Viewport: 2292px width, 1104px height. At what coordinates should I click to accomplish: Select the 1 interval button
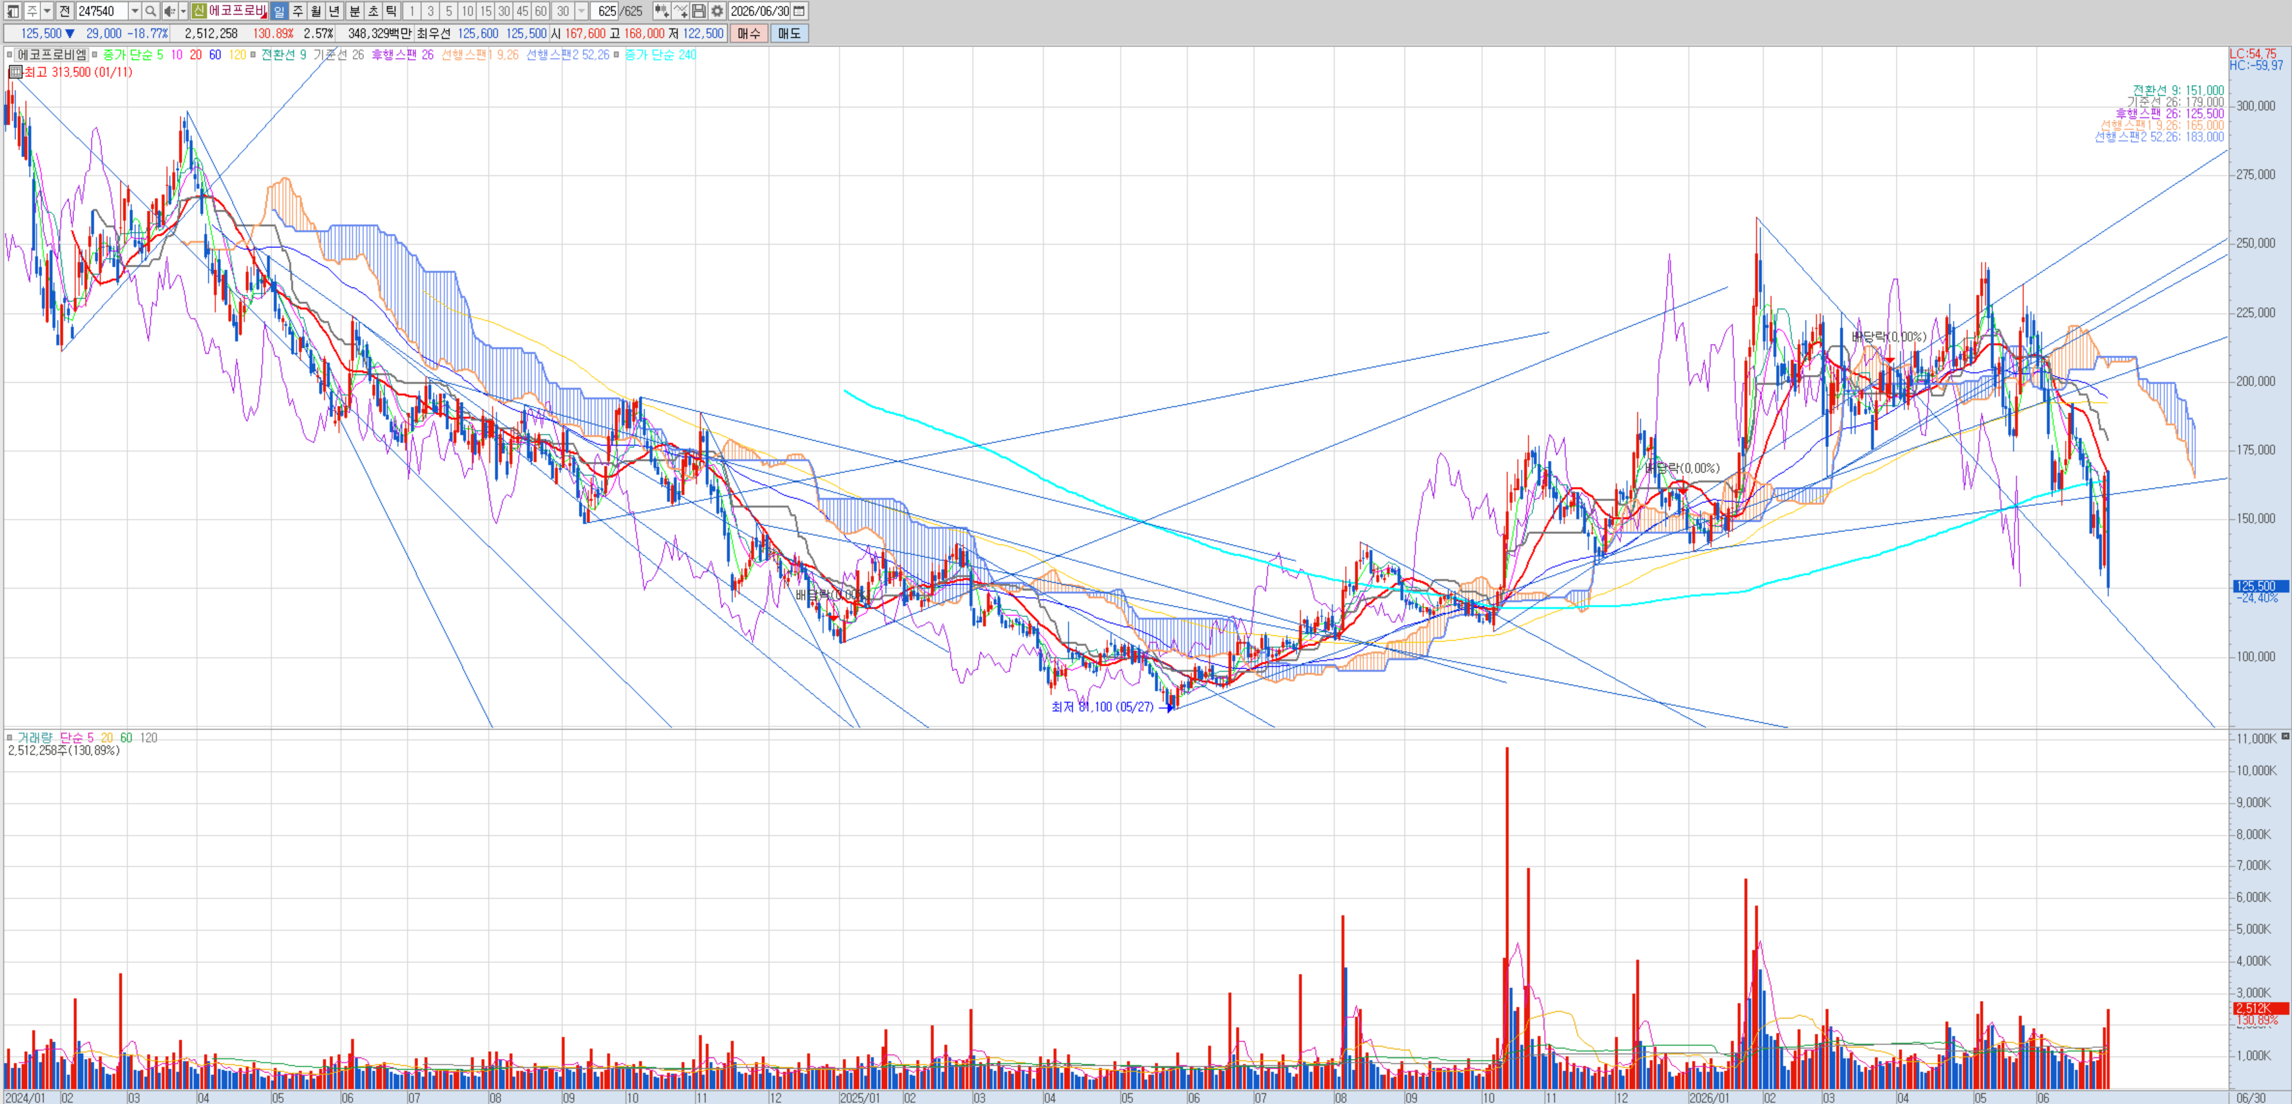pos(412,11)
